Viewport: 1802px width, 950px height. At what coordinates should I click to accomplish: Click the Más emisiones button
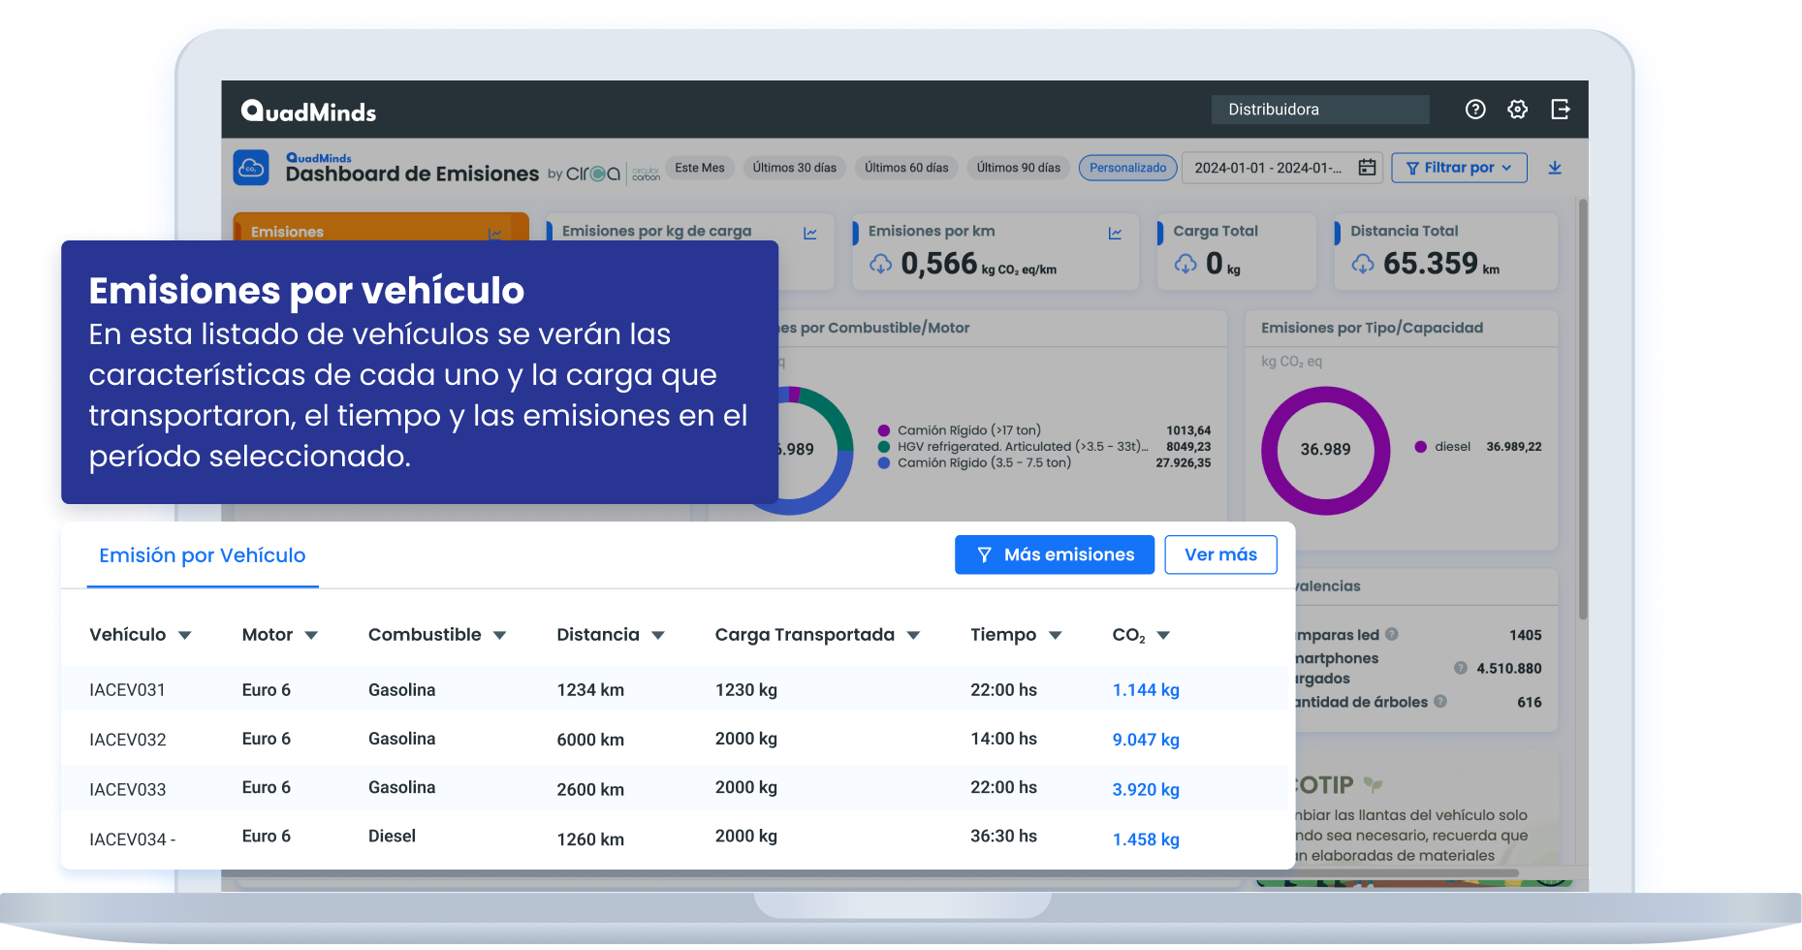pos(1054,554)
